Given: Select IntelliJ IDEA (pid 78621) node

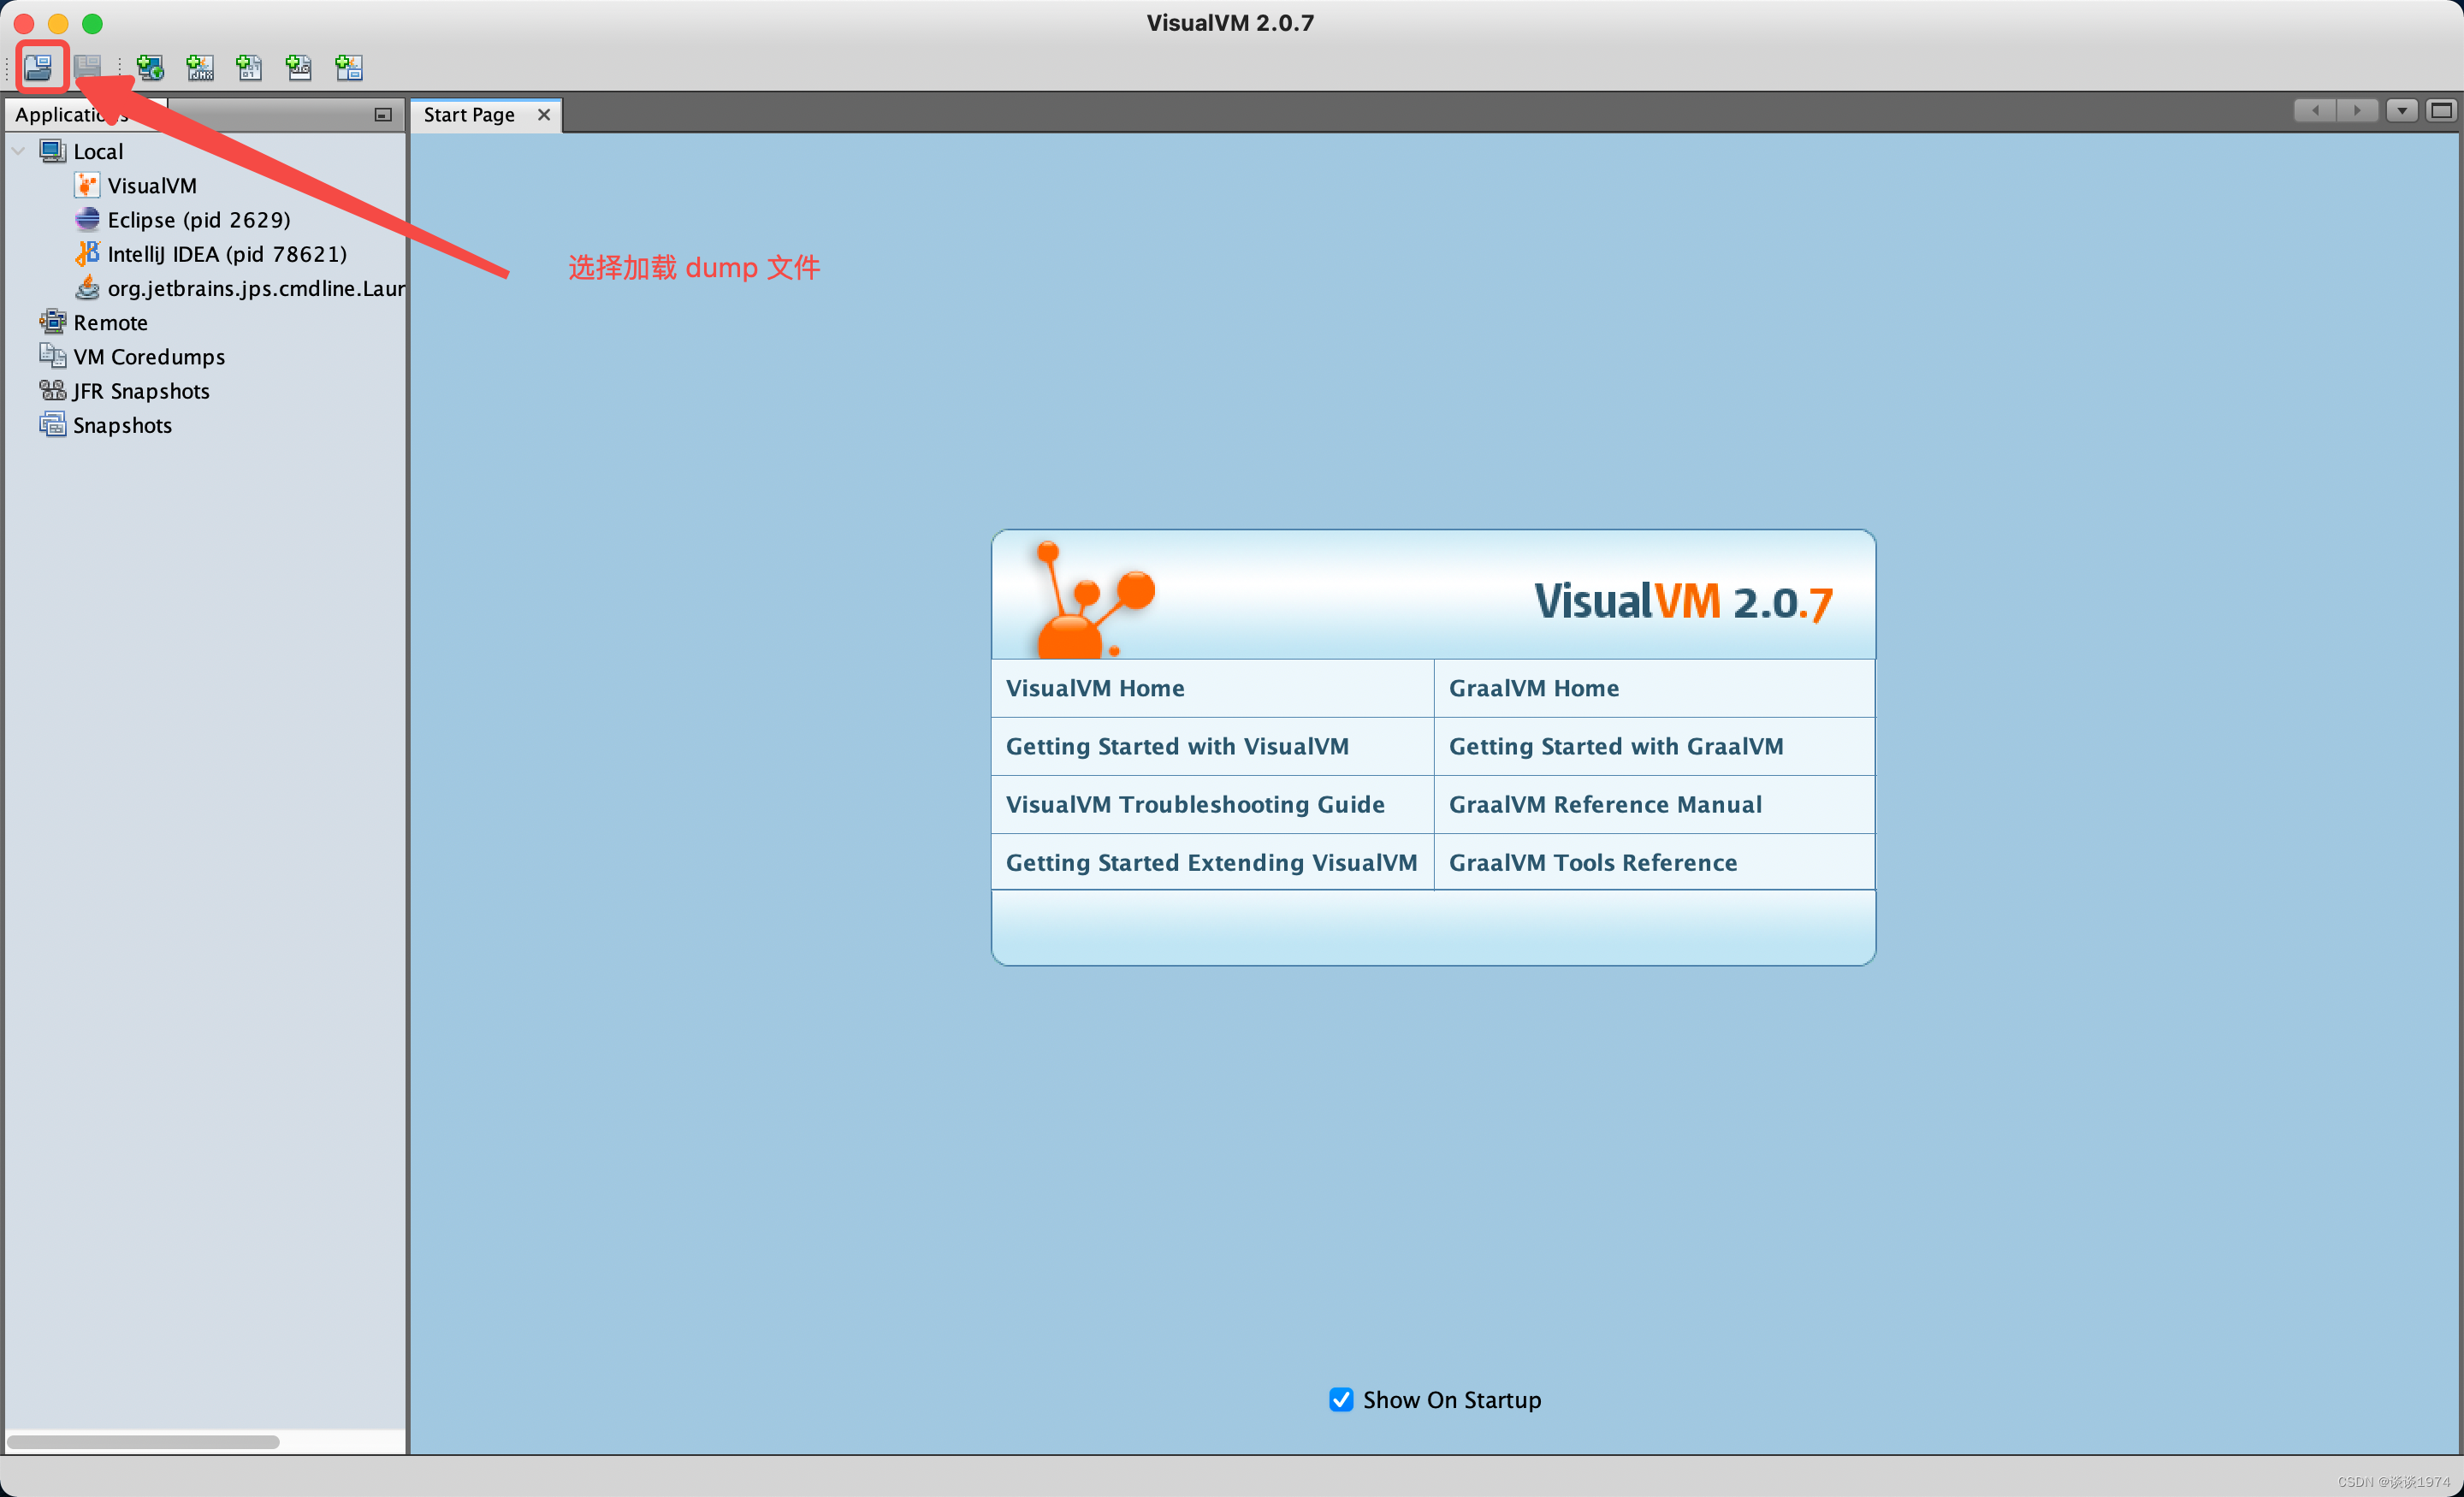Looking at the screenshot, I should click(x=227, y=254).
